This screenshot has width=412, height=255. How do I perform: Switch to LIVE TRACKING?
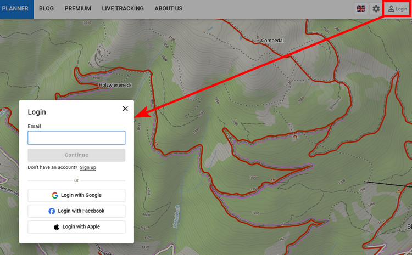pos(123,9)
